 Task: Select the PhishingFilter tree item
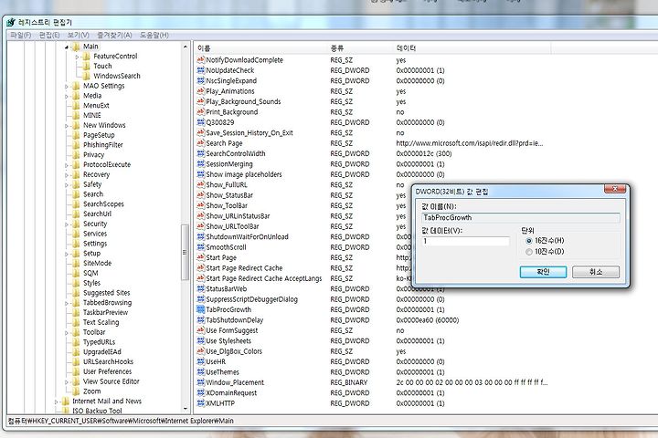pyautogui.click(x=102, y=145)
